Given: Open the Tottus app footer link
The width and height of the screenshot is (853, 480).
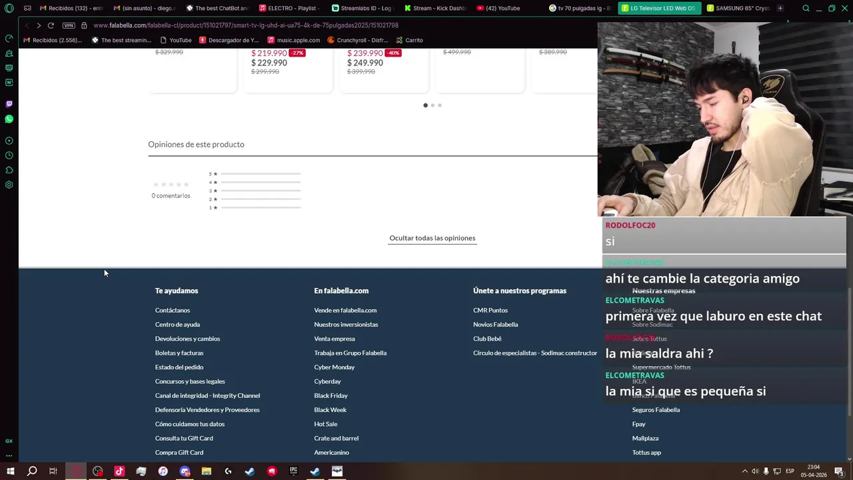Looking at the screenshot, I should 646,453.
